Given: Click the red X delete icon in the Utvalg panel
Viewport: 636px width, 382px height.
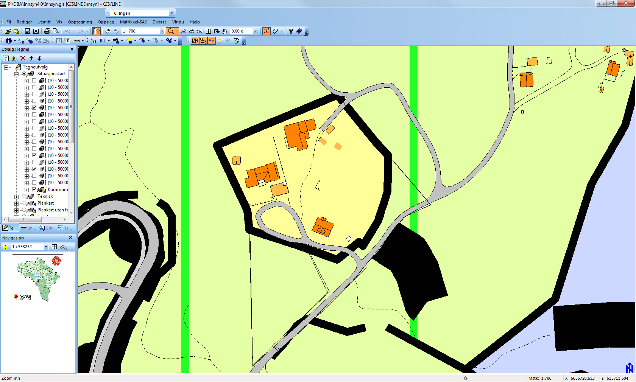Looking at the screenshot, I should (x=23, y=58).
